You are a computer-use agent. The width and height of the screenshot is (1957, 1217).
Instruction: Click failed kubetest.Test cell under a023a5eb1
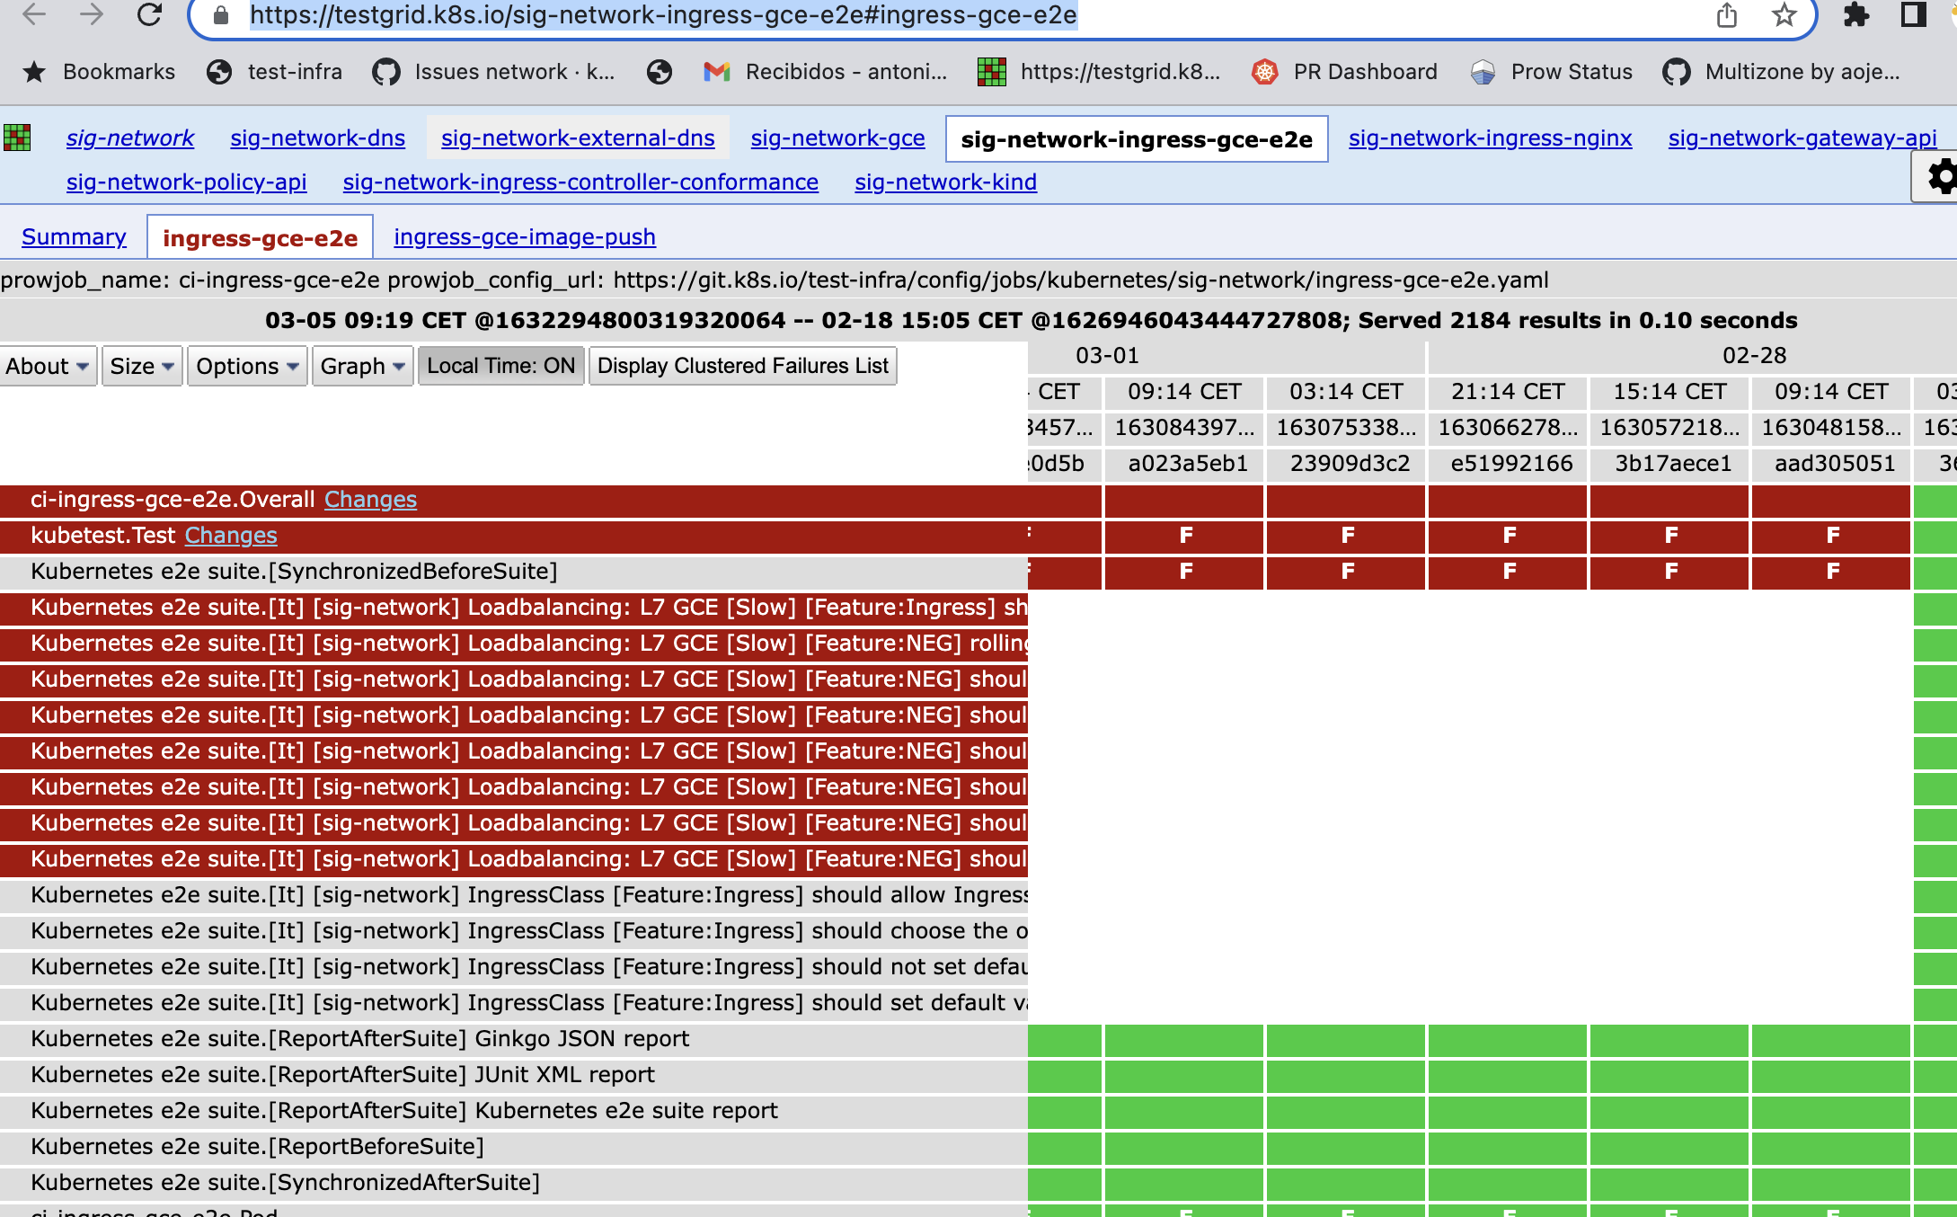click(1185, 536)
